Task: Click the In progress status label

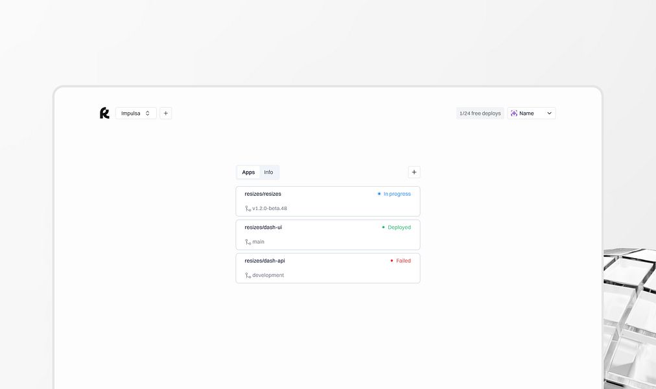Action: coord(397,193)
